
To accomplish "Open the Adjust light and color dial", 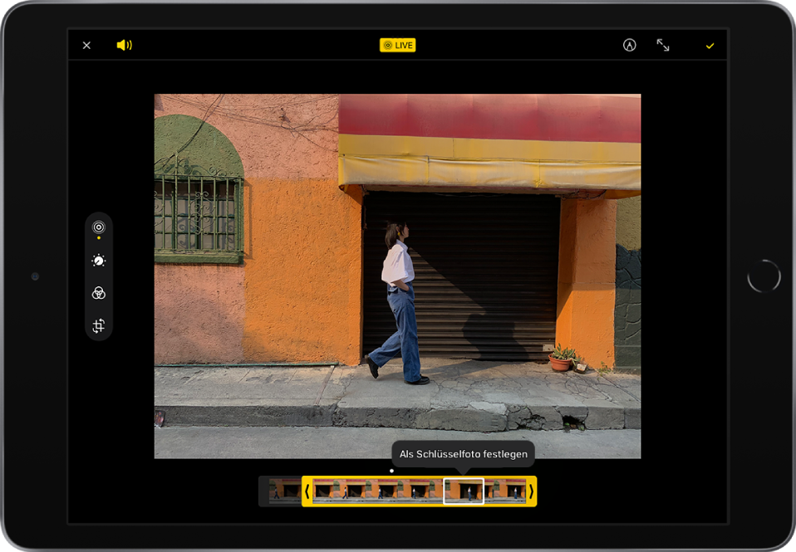I will coord(99,261).
